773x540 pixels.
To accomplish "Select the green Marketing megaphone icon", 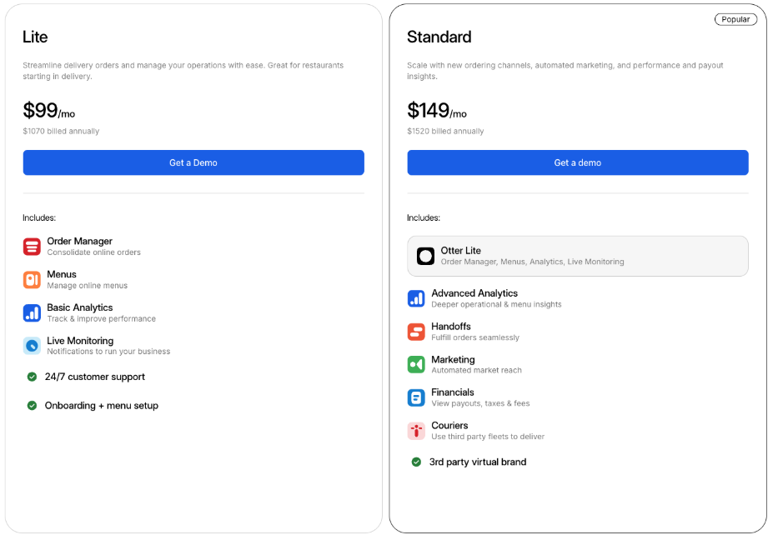I will (x=416, y=365).
